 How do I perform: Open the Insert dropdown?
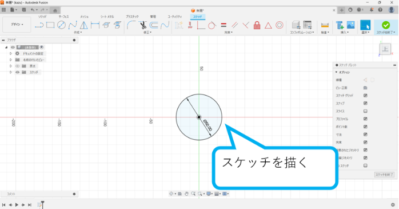(x=345, y=33)
